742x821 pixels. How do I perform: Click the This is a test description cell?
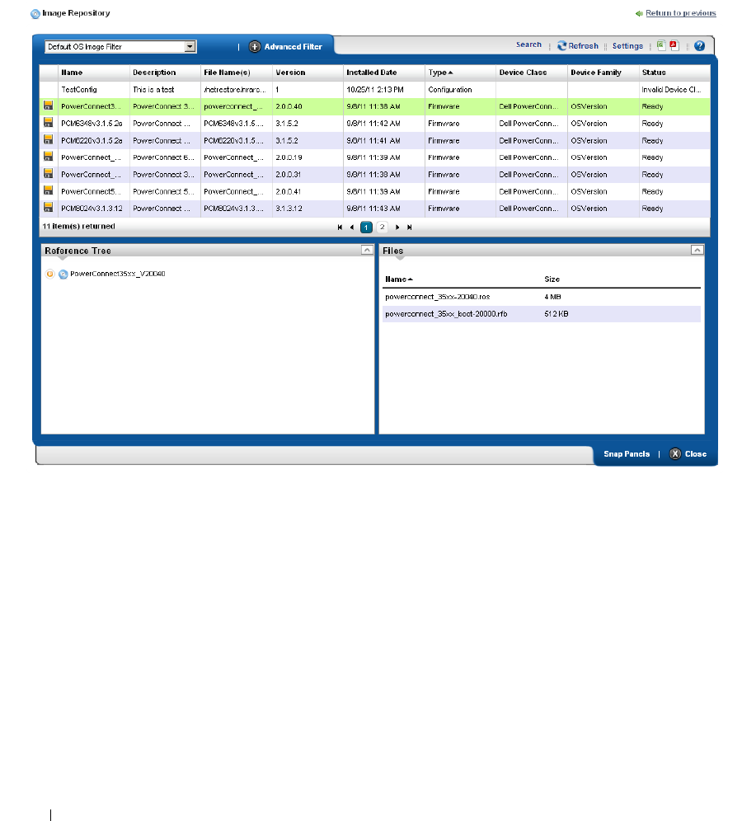pyautogui.click(x=153, y=90)
